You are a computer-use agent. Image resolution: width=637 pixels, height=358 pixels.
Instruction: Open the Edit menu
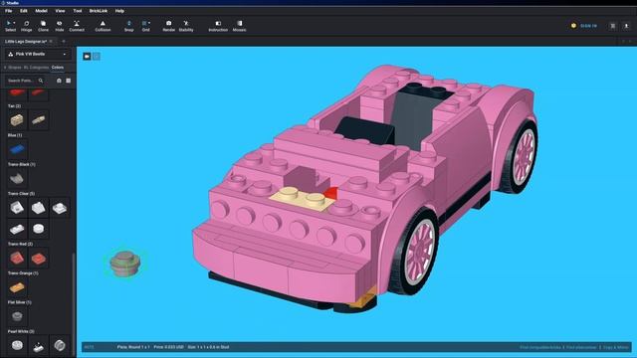point(24,11)
